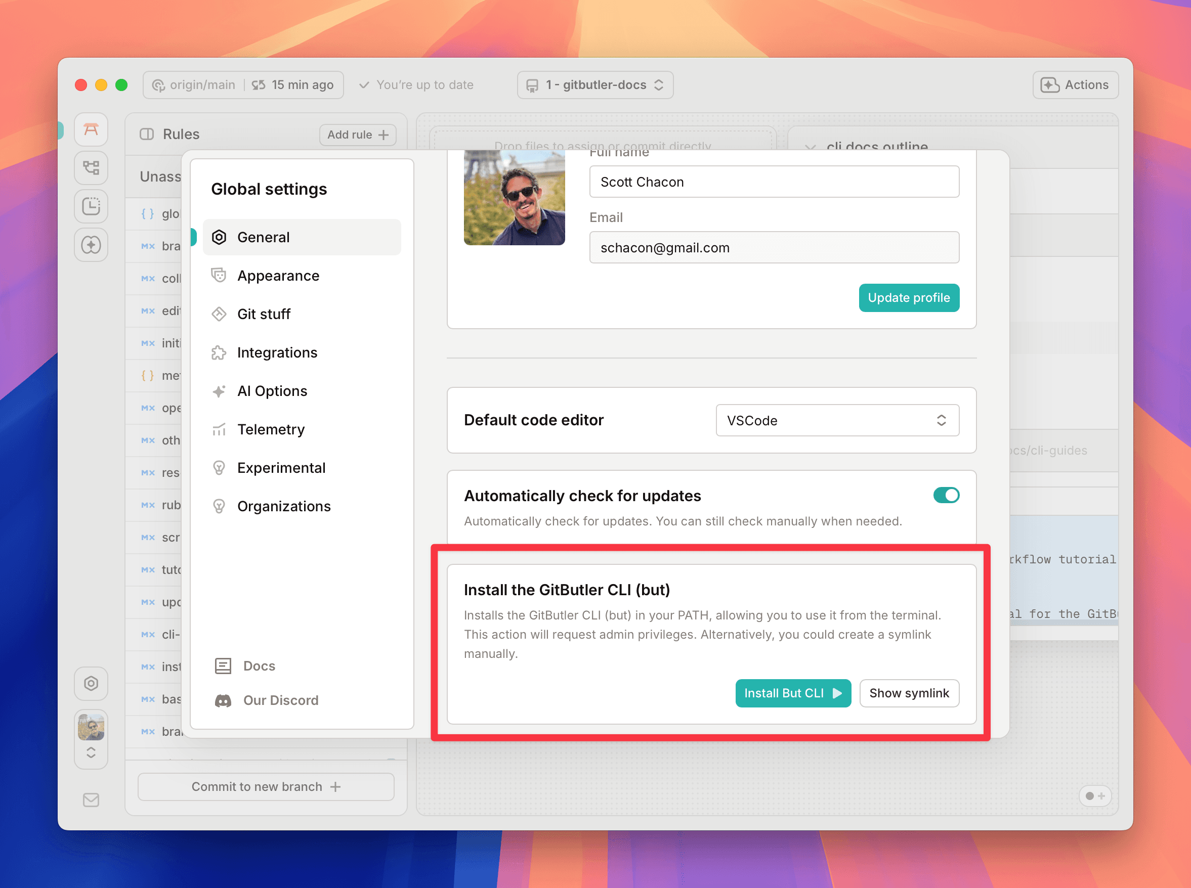This screenshot has height=888, width=1191.
Task: Select Git stuff in Global settings
Action: coord(264,314)
